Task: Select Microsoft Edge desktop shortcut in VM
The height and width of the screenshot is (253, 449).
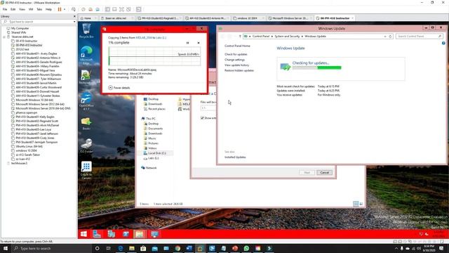Action: click(86, 55)
